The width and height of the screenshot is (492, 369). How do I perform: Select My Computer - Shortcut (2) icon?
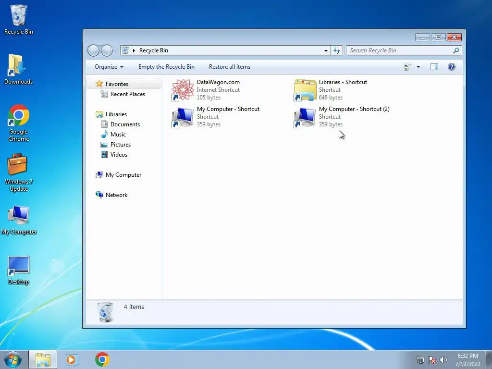pos(305,117)
